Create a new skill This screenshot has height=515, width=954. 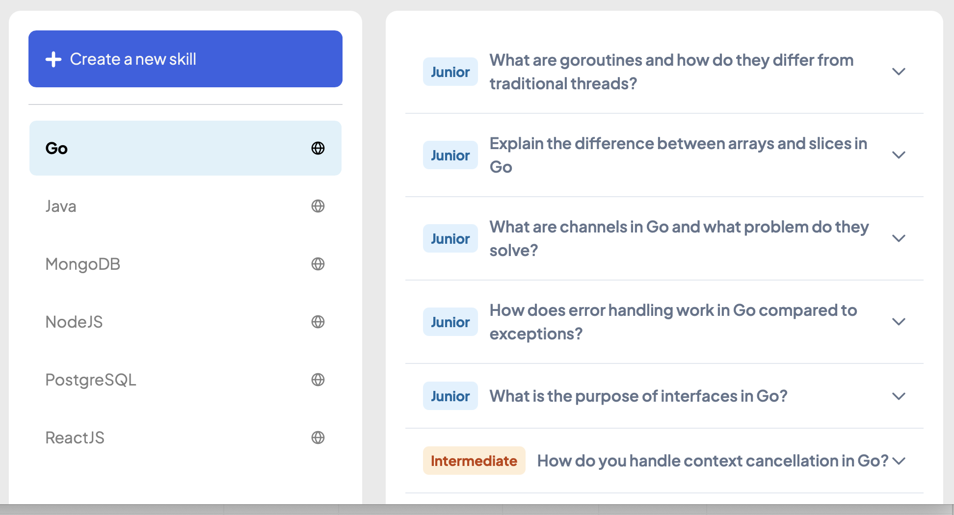185,59
